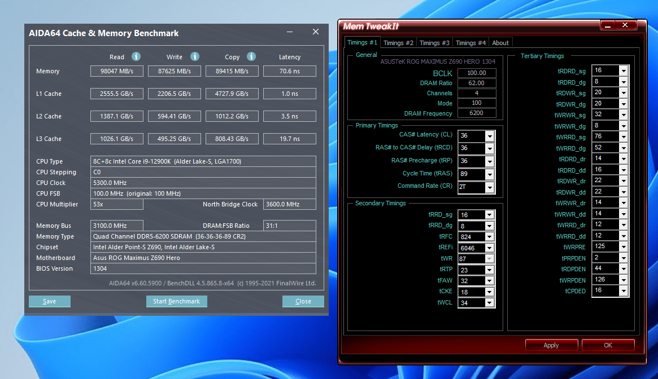
Task: Expand the CAS# Latency (CL) dropdown
Action: point(490,136)
